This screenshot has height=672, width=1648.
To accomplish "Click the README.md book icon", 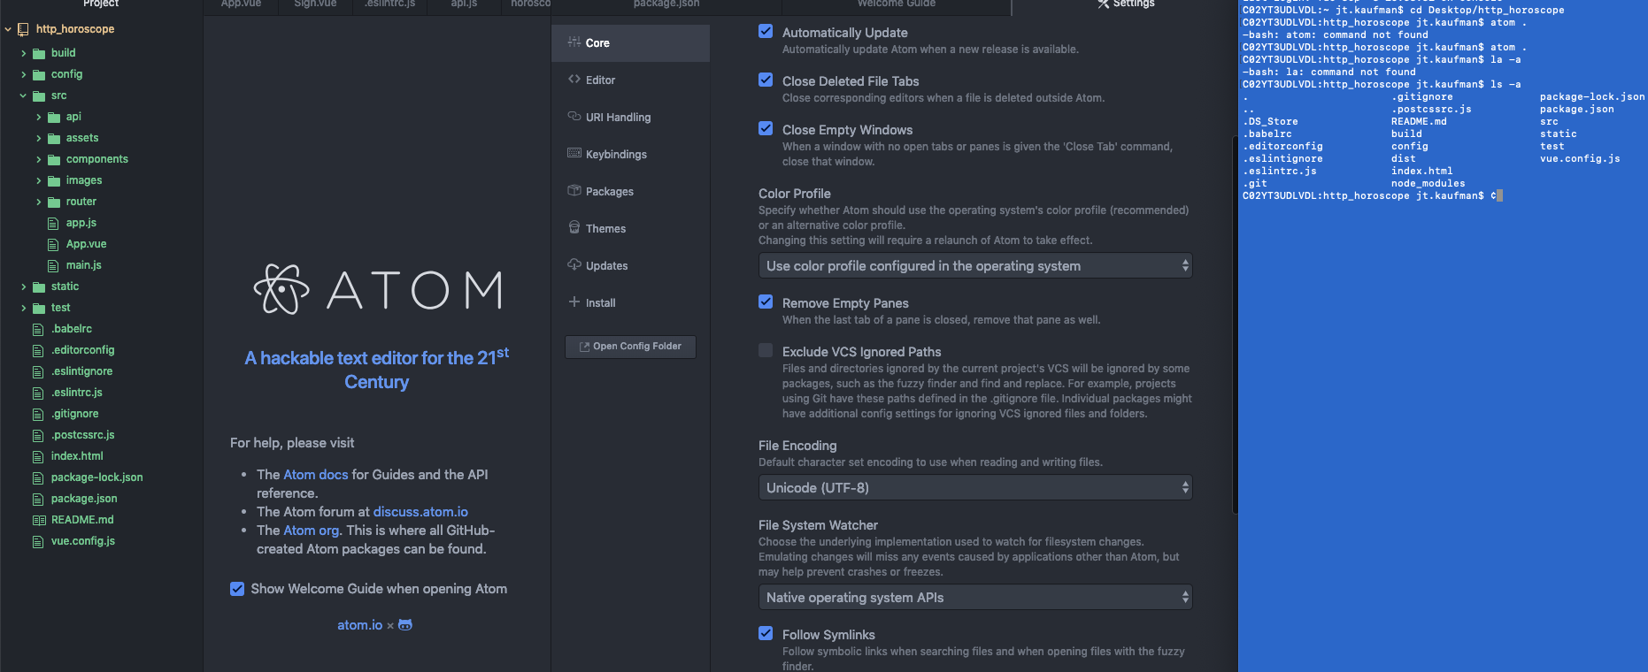I will click(39, 521).
